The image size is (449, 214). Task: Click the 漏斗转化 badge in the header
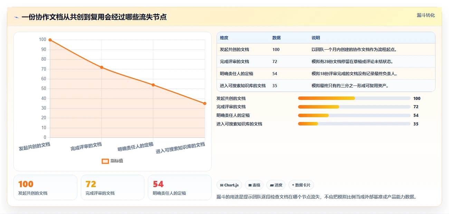click(x=426, y=15)
